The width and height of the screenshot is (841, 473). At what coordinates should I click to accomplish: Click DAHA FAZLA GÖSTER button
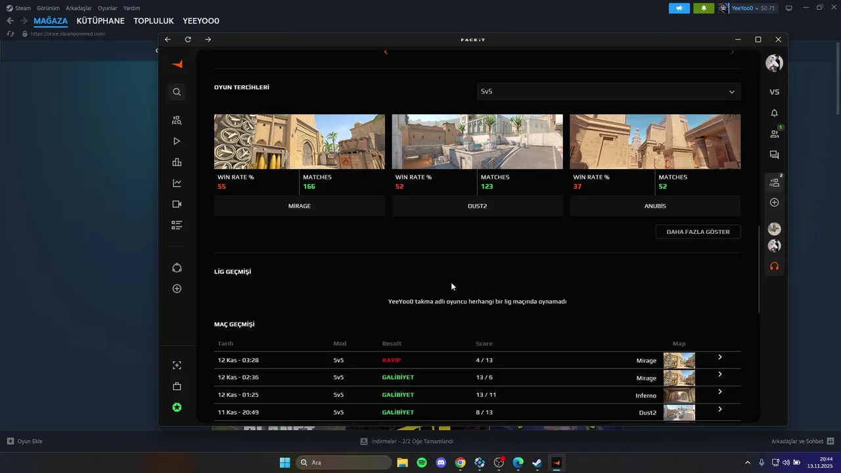click(x=698, y=232)
